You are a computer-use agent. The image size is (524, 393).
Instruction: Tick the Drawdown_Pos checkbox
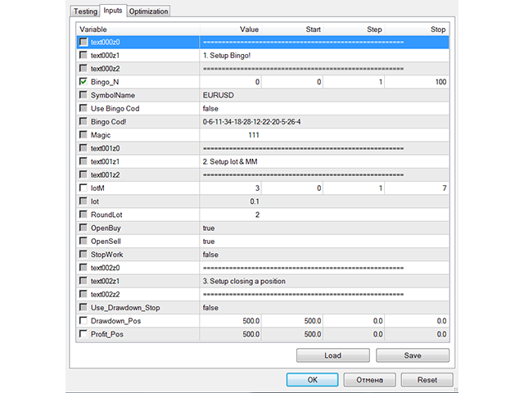83,320
